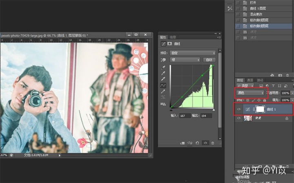Toggle adjustment visibility eye in Properties panel
This screenshot has height=183, width=294.
tap(205, 143)
